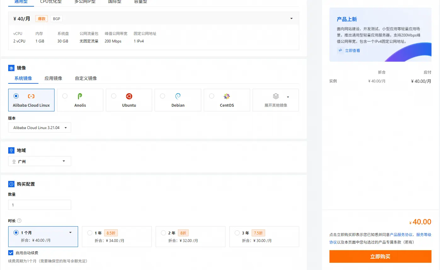Viewport: 440px width, 270px height.
Task: Click the 镜像 section header icon
Action: [x=11, y=68]
